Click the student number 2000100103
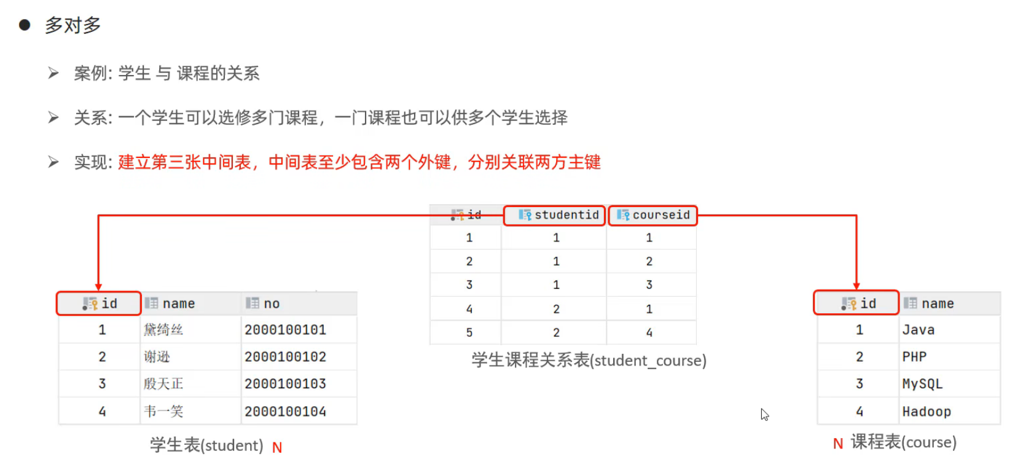1023x462 pixels. click(286, 384)
